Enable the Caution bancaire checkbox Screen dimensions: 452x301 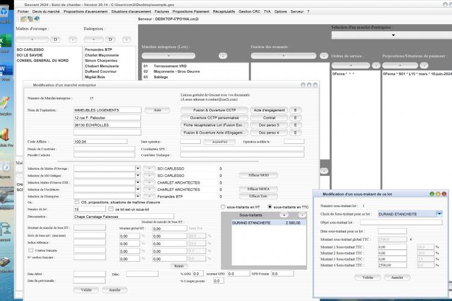(x=31, y=250)
